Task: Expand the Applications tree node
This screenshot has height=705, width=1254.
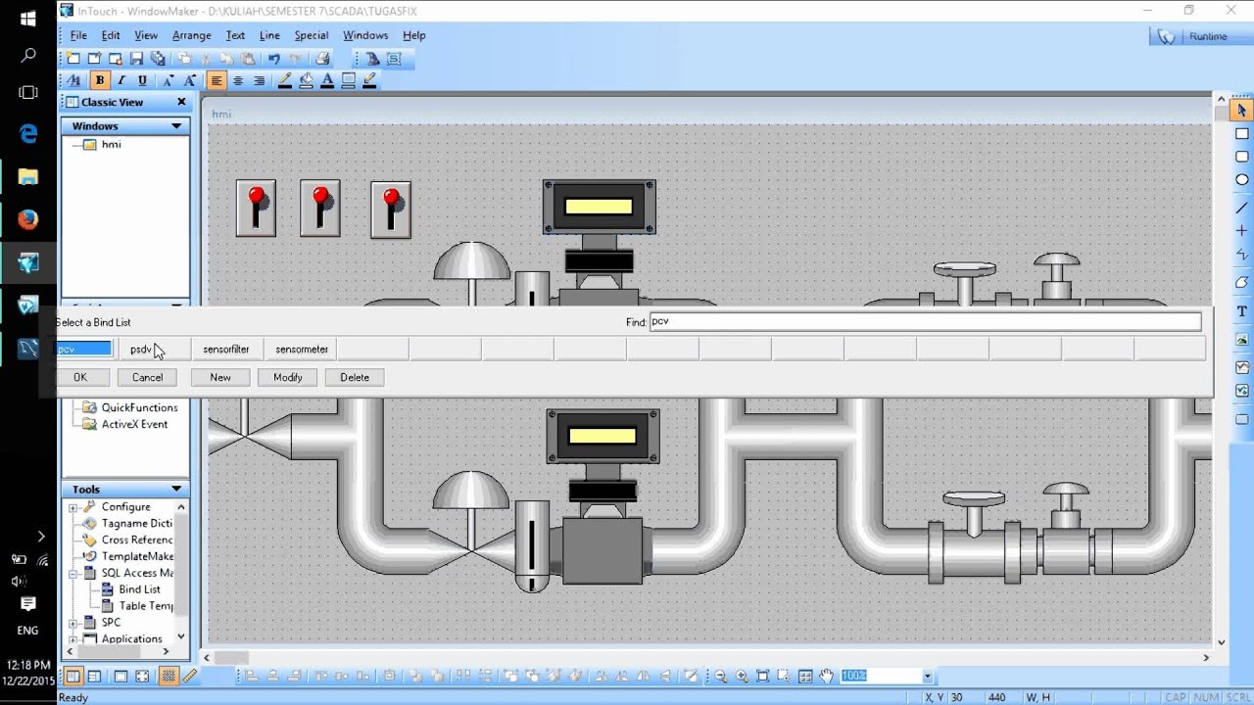Action: tap(72, 638)
